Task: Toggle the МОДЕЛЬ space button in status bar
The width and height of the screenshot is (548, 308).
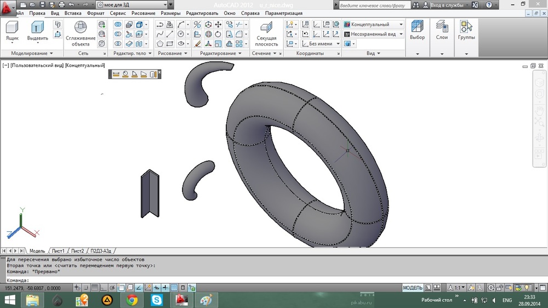Action: pos(413,288)
